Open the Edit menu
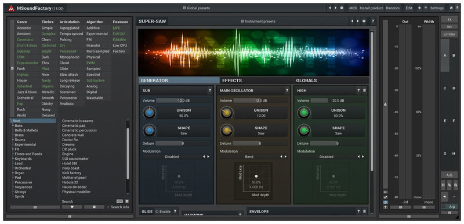 409,8
